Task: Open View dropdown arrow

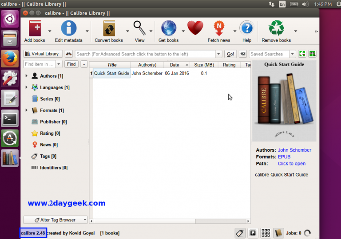Action: pyautogui.click(x=151, y=31)
